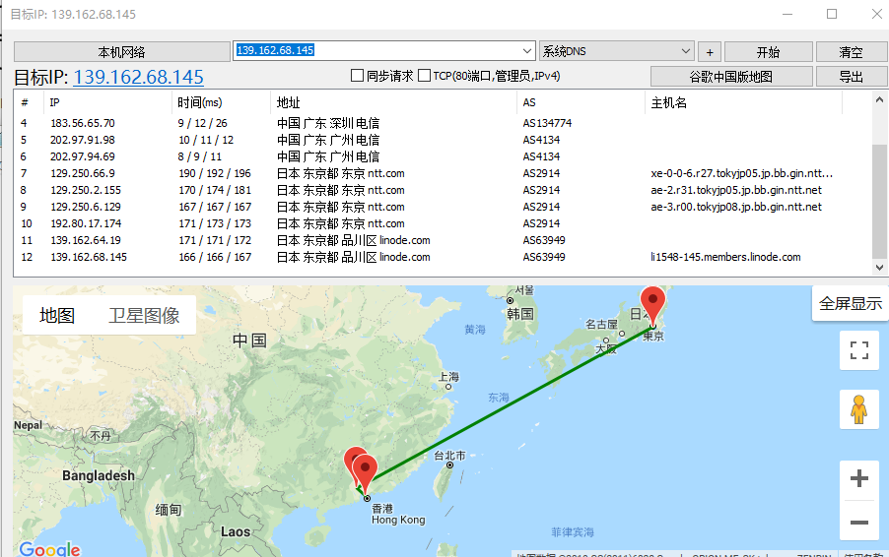Click the front red pin near Hong Kong
Viewport: 889px width, 557px height.
pyautogui.click(x=365, y=472)
